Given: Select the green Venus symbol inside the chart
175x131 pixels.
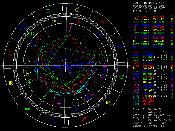Looking at the screenshot, I should [x=30, y=81].
